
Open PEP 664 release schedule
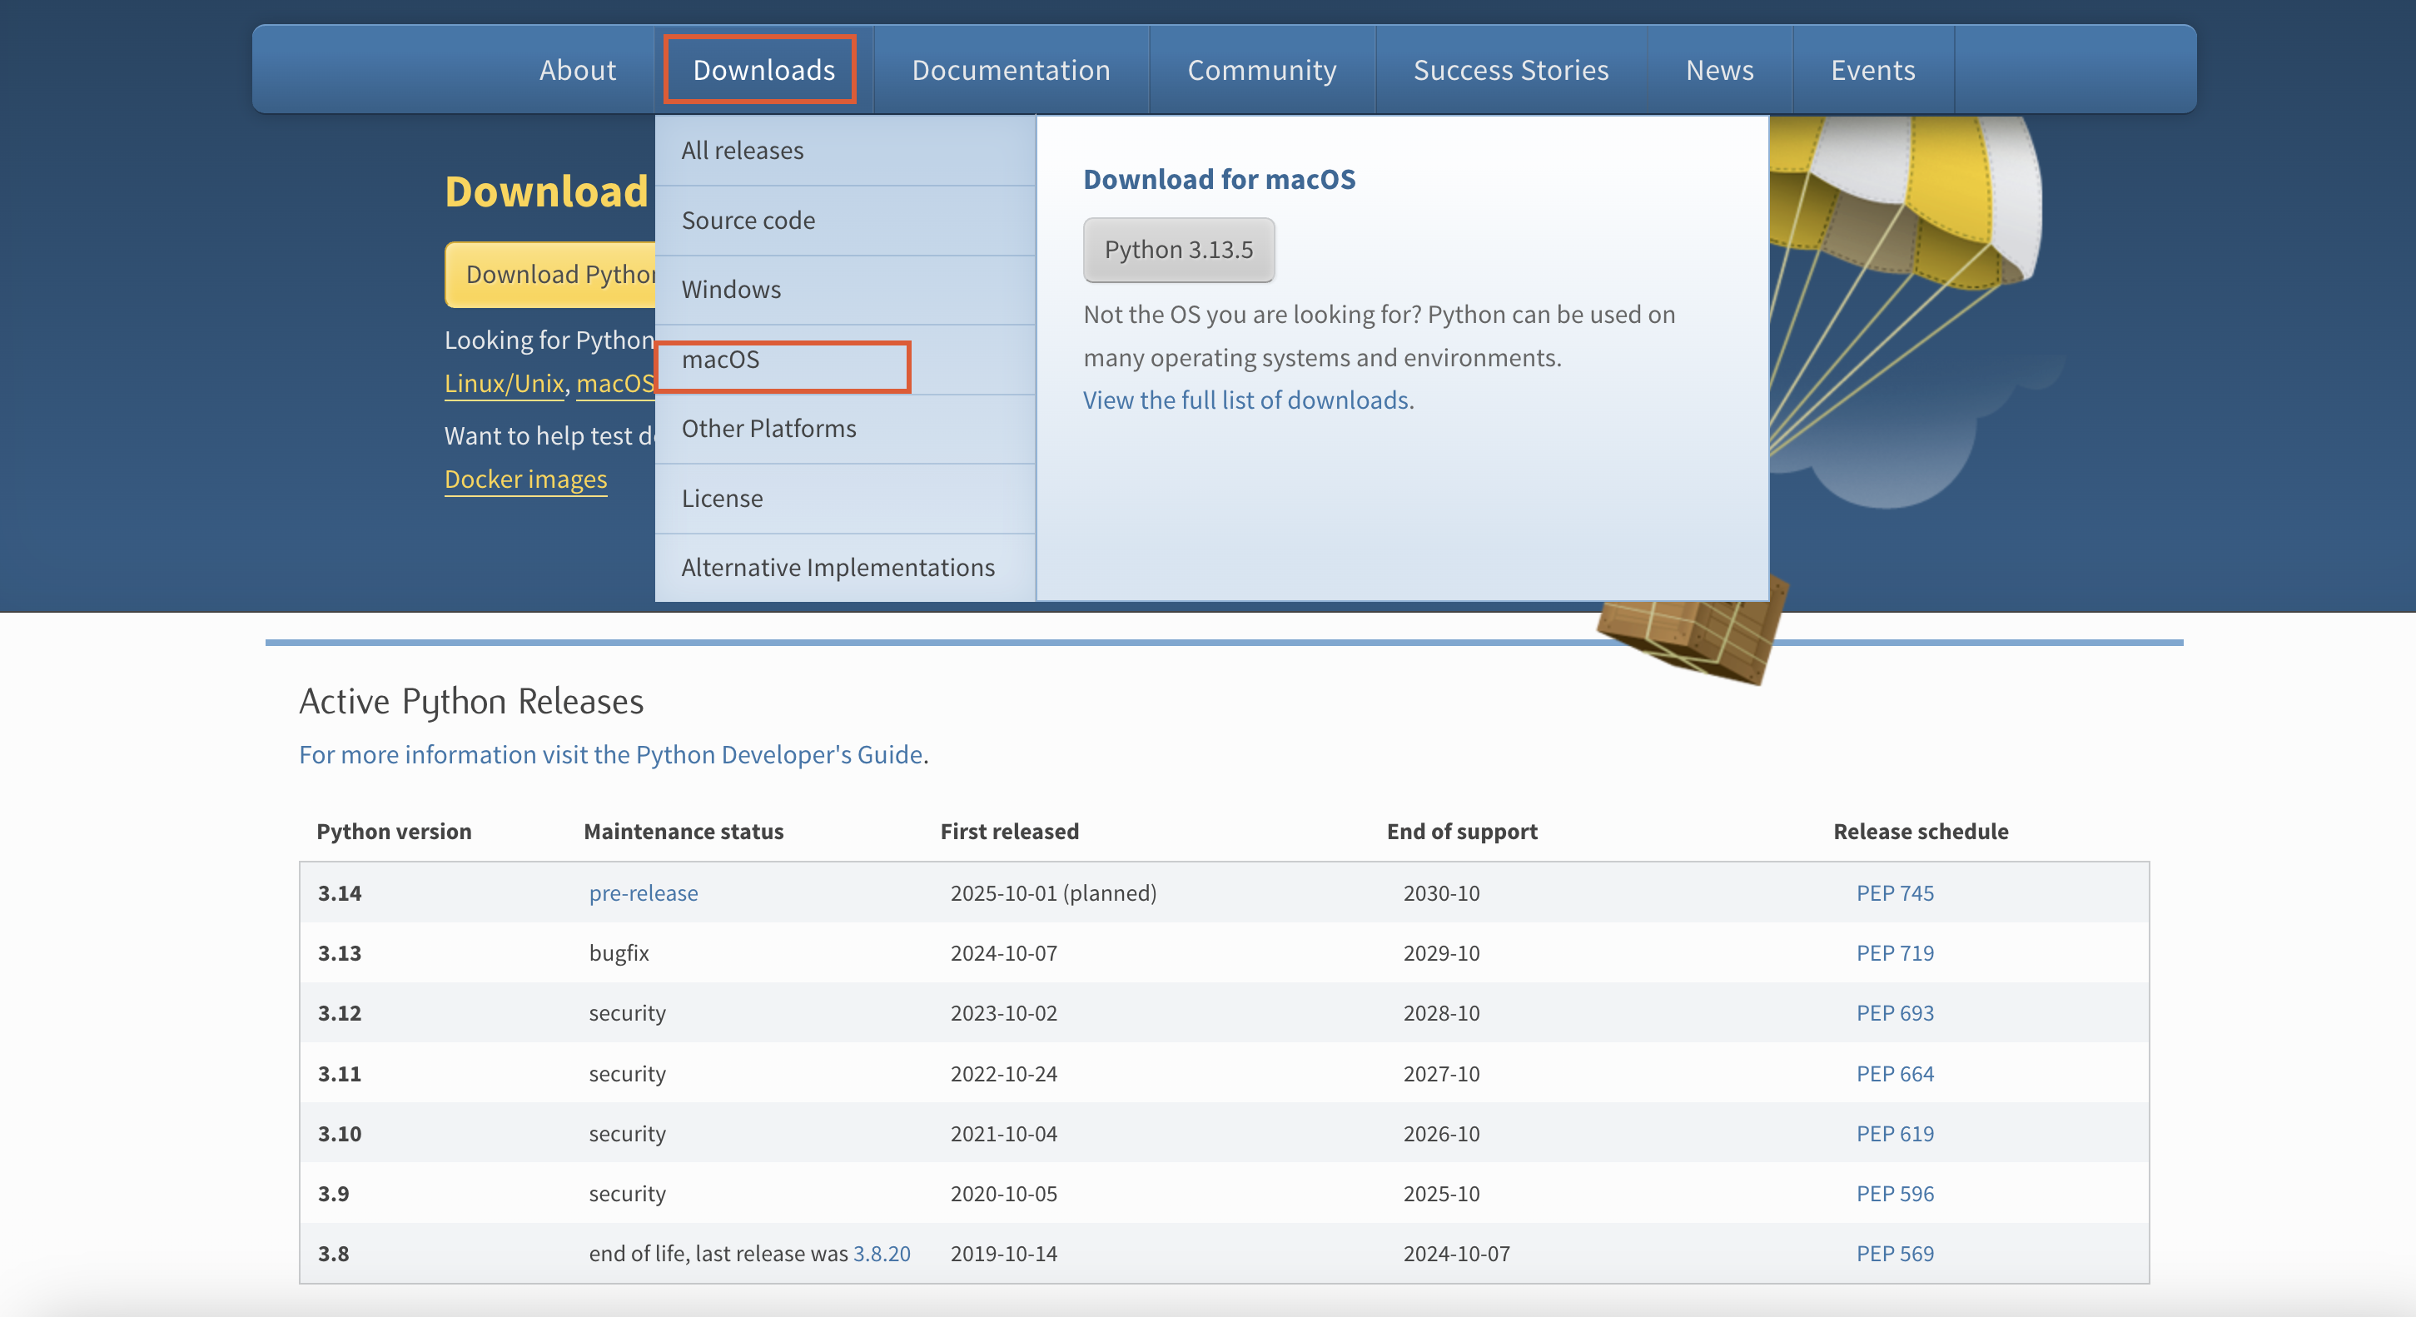pos(1895,1074)
